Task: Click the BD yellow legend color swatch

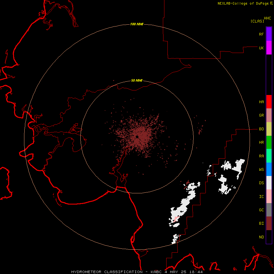Action: click(269, 129)
